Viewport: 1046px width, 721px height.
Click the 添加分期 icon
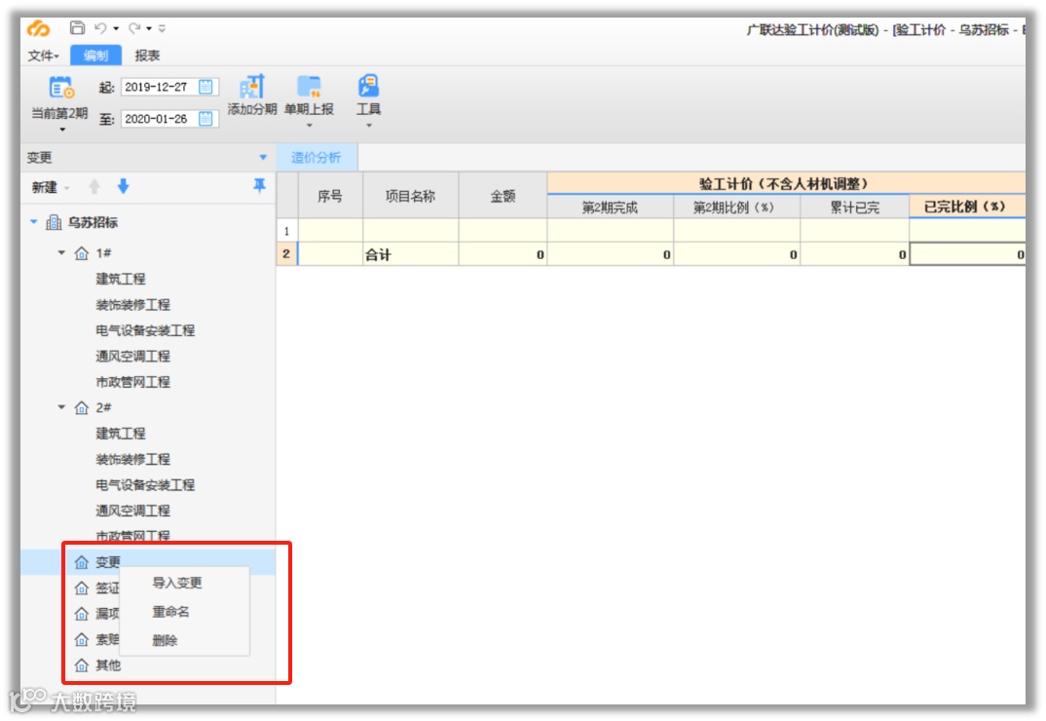click(252, 87)
